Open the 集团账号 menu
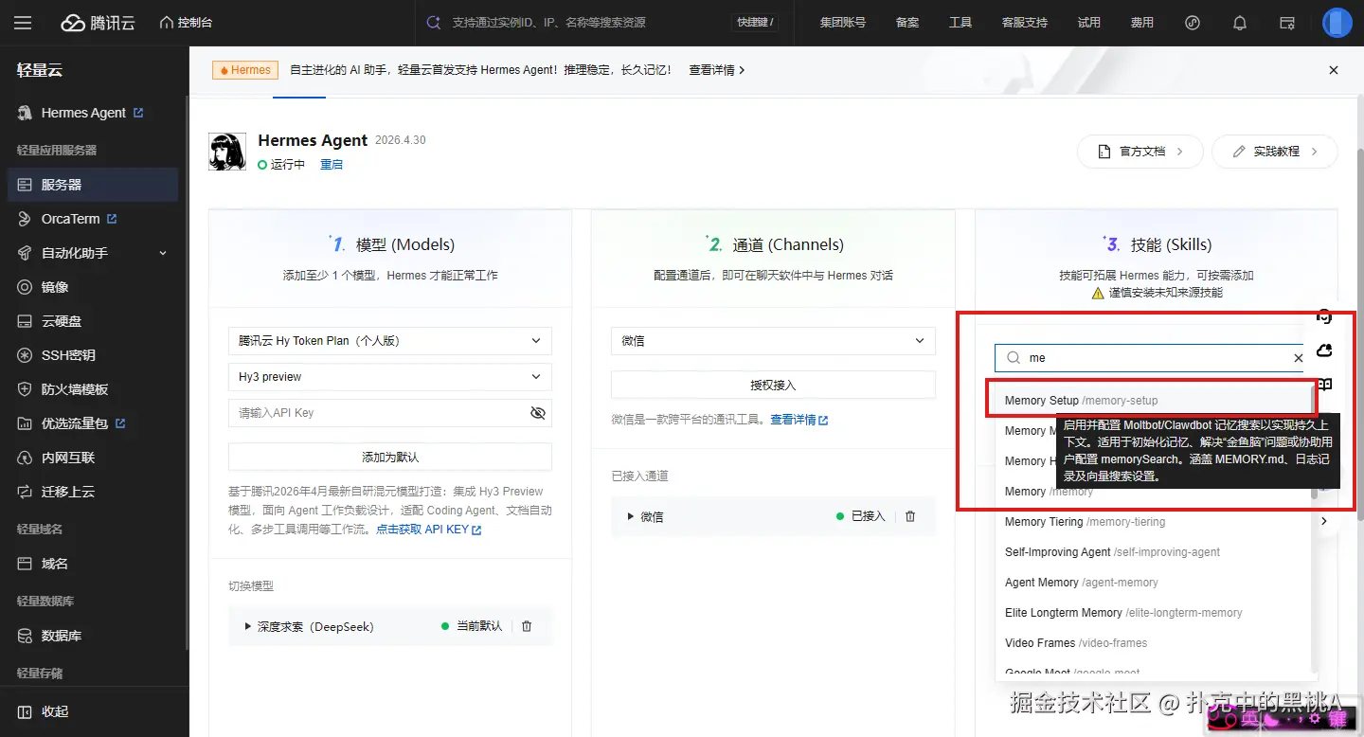The height and width of the screenshot is (737, 1364). pos(843,23)
